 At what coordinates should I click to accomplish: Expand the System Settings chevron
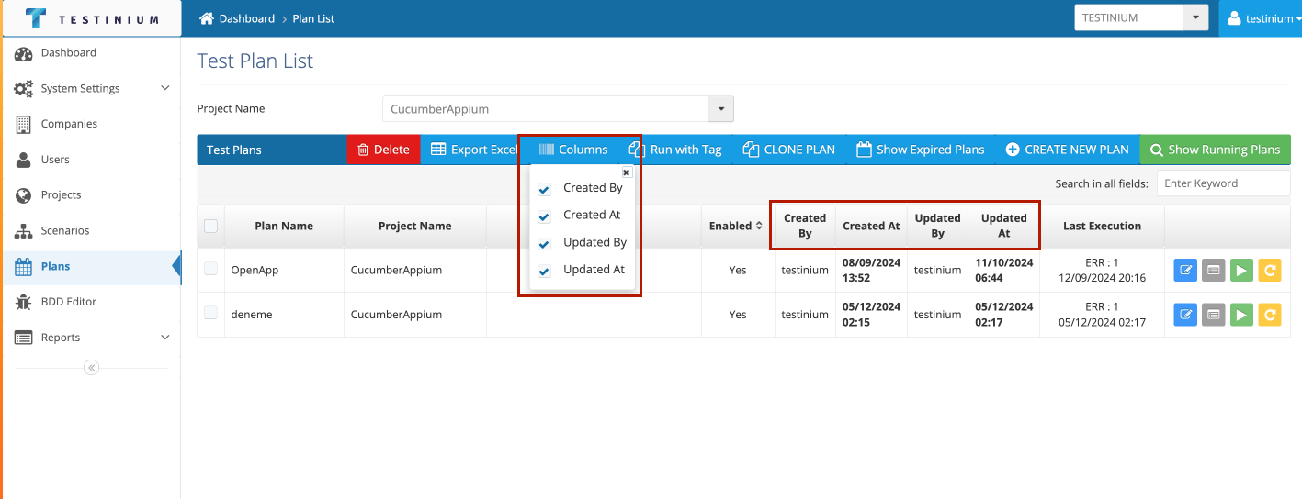pyautogui.click(x=165, y=88)
